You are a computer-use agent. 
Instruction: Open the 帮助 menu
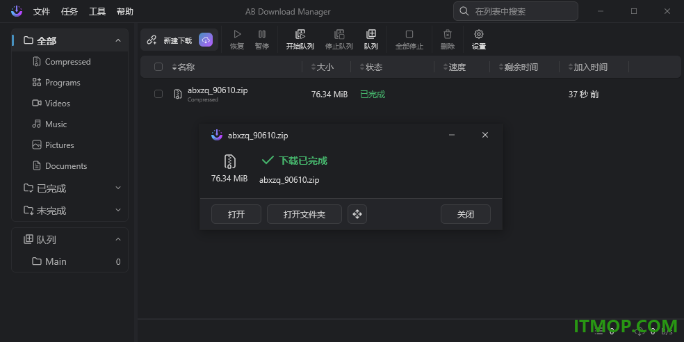click(125, 12)
